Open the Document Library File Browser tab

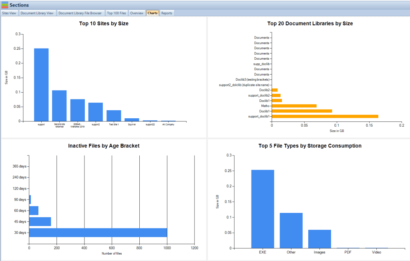click(x=80, y=13)
